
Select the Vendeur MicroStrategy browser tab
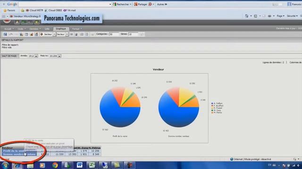[x=25, y=16]
